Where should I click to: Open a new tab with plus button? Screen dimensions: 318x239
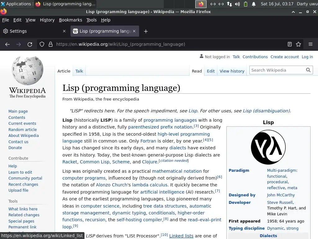click(x=146, y=31)
